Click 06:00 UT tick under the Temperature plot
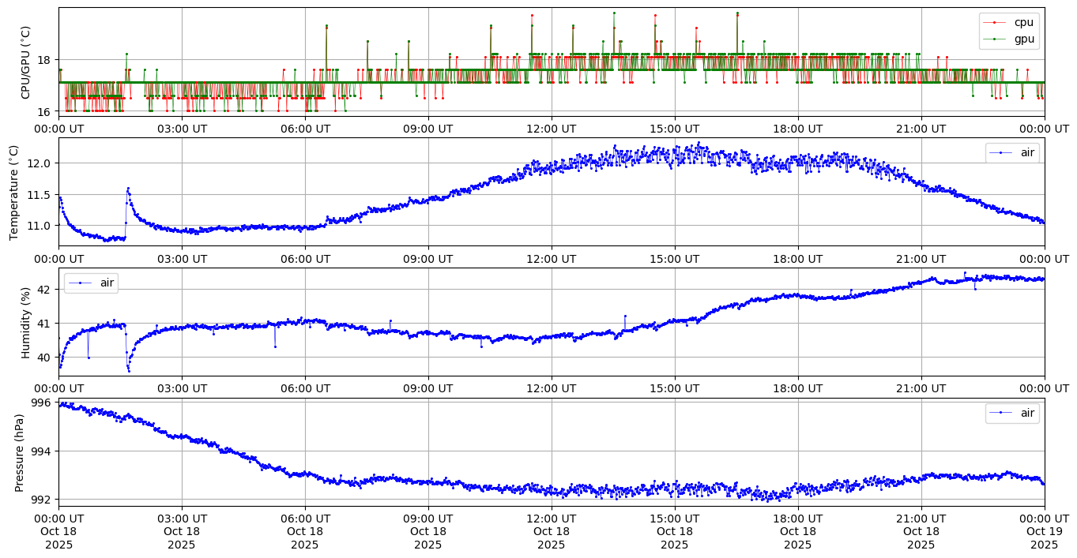This screenshot has height=558, width=1077. point(305,258)
